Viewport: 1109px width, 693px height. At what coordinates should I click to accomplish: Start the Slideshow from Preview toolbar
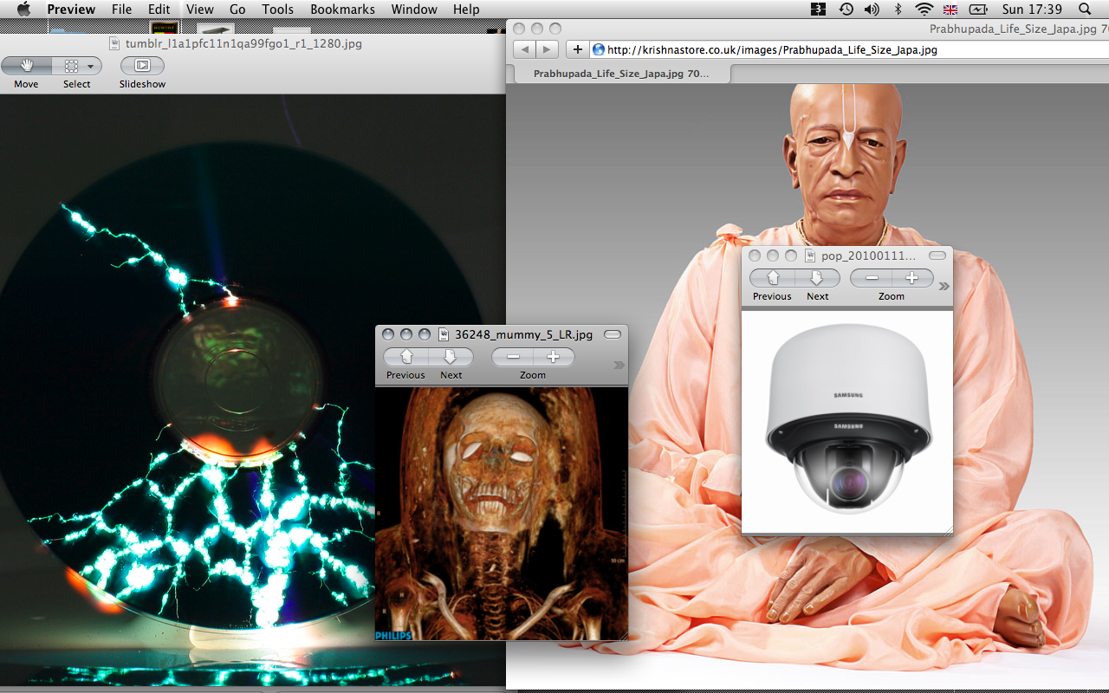(x=142, y=66)
